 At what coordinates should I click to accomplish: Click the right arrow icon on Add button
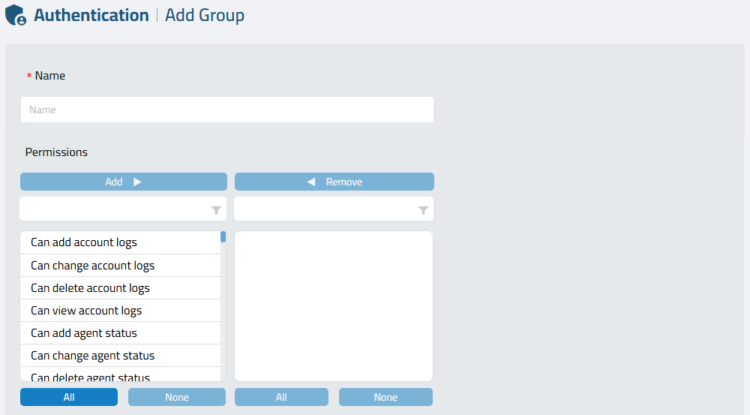pyautogui.click(x=137, y=182)
